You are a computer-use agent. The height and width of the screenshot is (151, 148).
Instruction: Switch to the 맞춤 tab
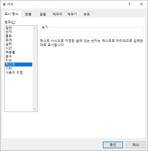[x=28, y=14]
